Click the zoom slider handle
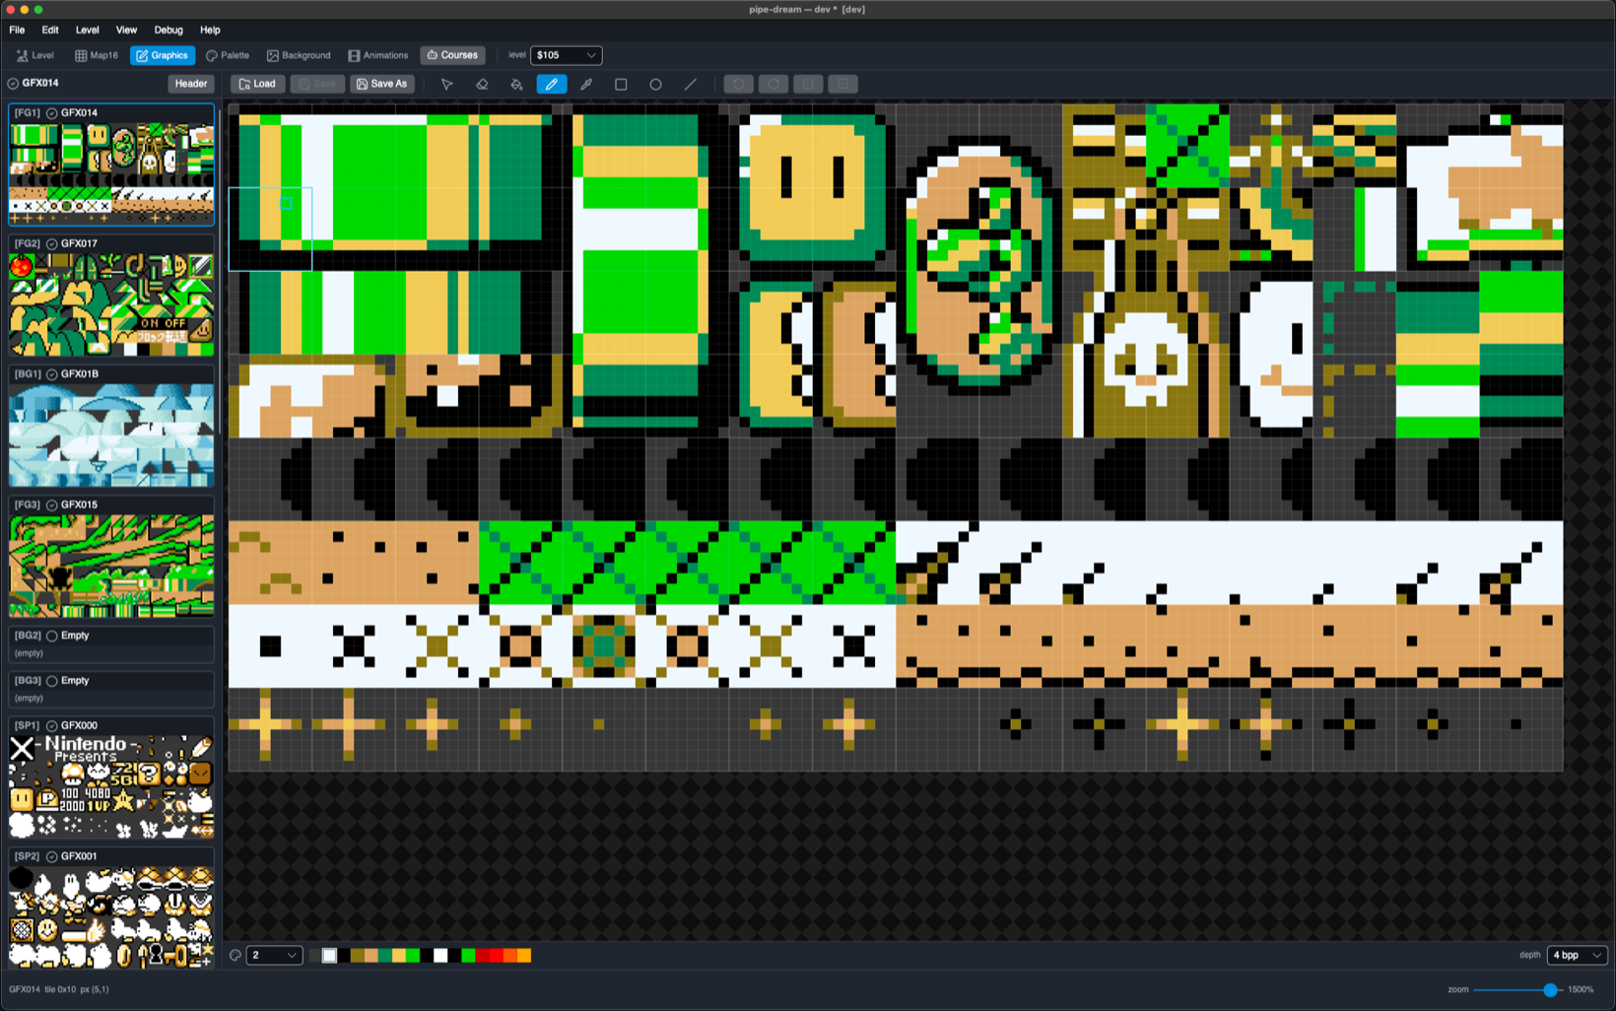Viewport: 1616px width, 1011px height. (x=1550, y=989)
